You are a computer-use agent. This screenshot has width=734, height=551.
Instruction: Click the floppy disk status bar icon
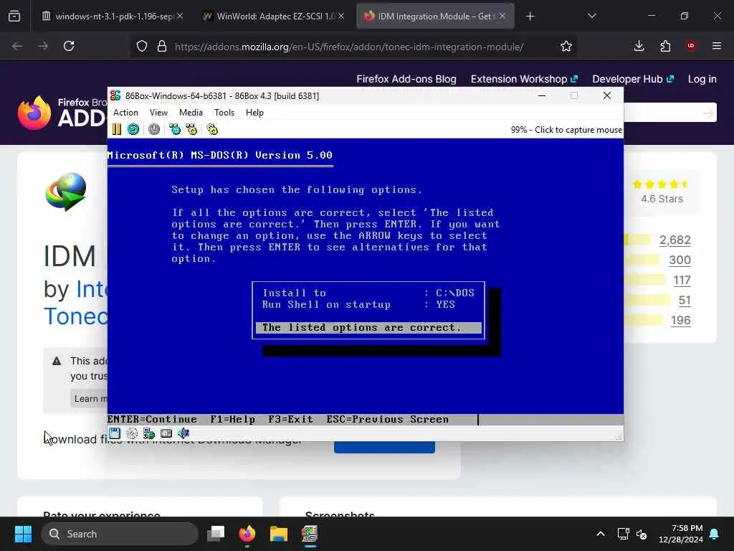click(x=115, y=433)
